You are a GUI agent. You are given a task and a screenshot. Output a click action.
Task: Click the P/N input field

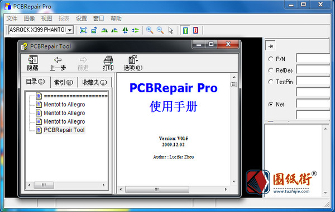coord(313,59)
